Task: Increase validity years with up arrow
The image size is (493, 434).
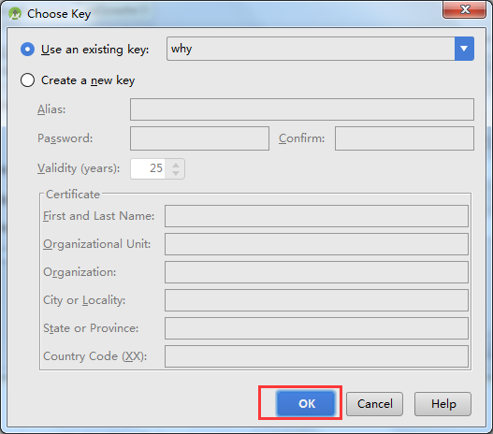Action: 176,165
